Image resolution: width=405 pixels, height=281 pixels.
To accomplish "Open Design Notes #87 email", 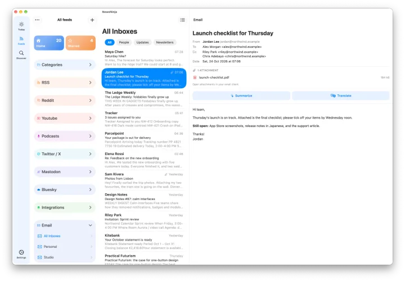I will tap(144, 201).
